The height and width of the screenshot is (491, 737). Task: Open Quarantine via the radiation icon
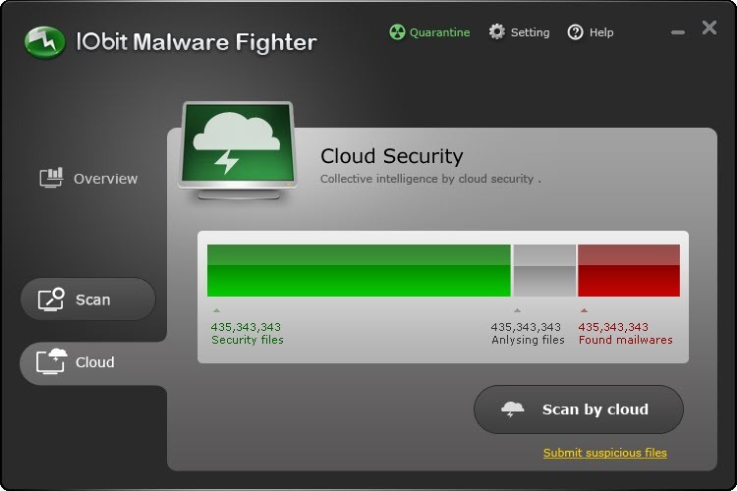pyautogui.click(x=397, y=32)
